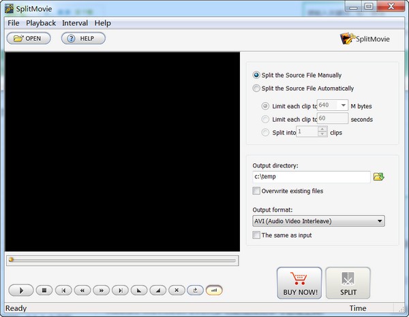This screenshot has width=409, height=317.
Task: Open the Interval menu
Action: (x=75, y=23)
